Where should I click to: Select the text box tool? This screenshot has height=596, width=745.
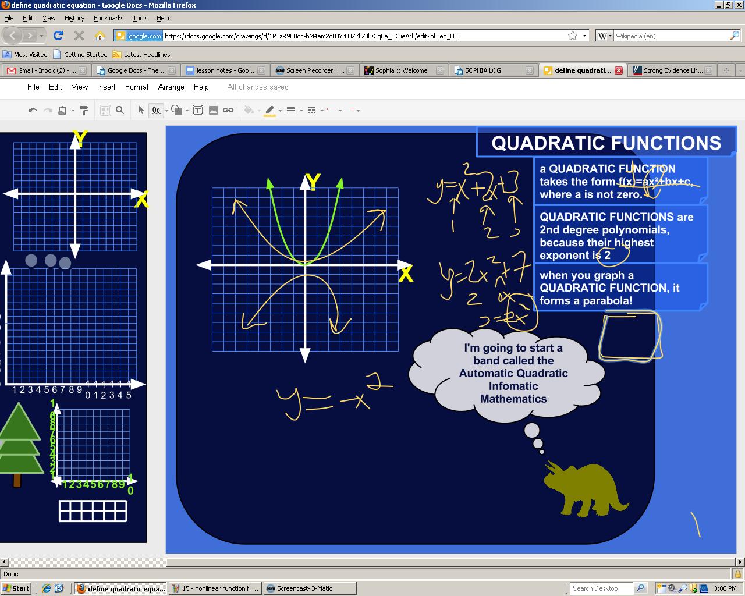point(198,110)
